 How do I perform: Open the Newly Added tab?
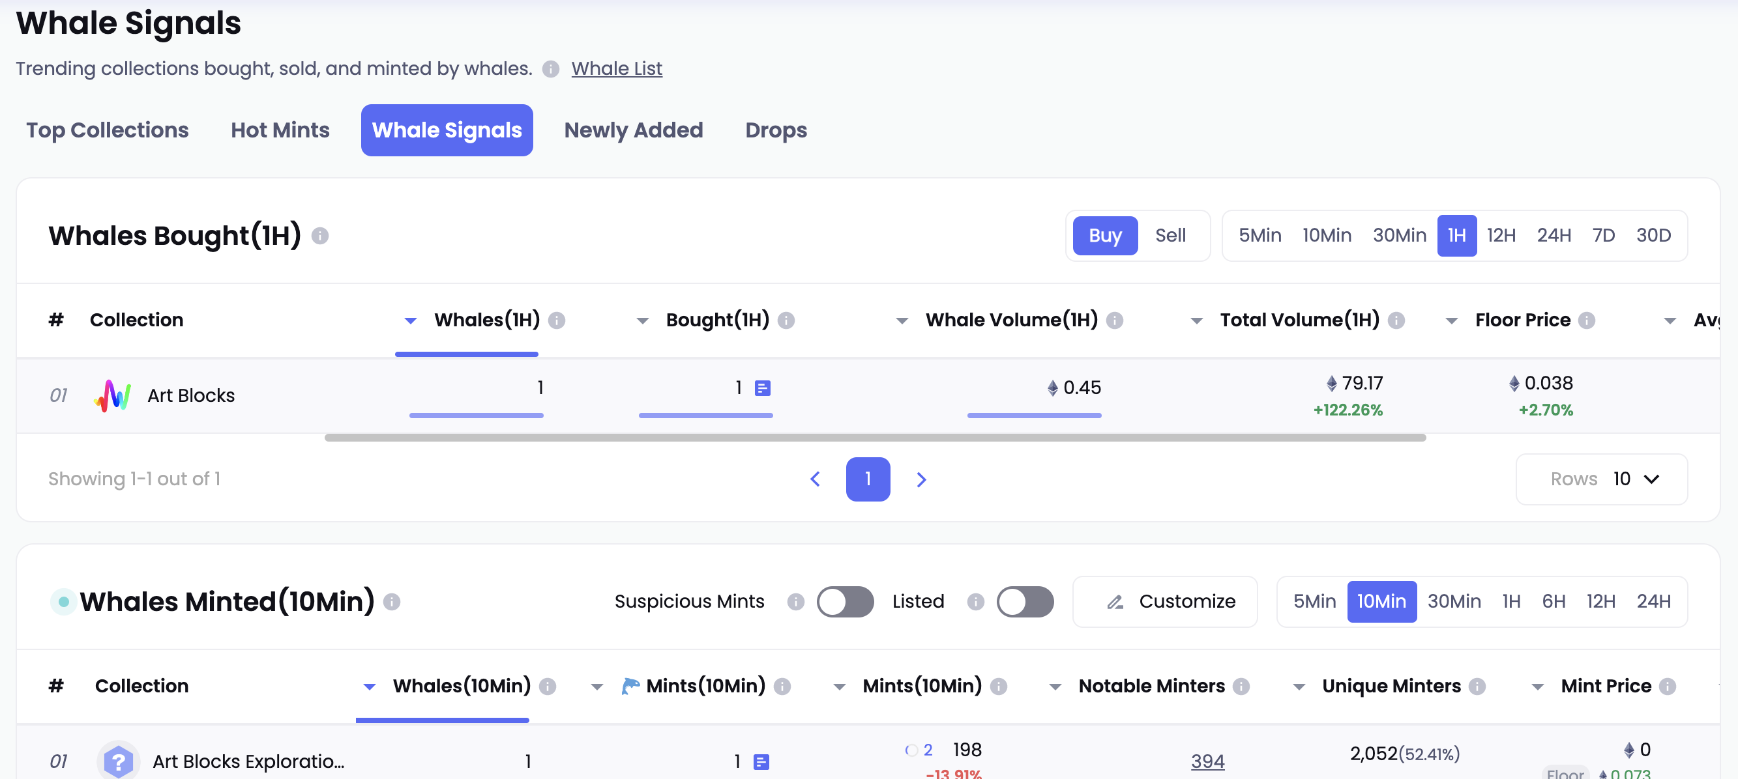pos(633,130)
